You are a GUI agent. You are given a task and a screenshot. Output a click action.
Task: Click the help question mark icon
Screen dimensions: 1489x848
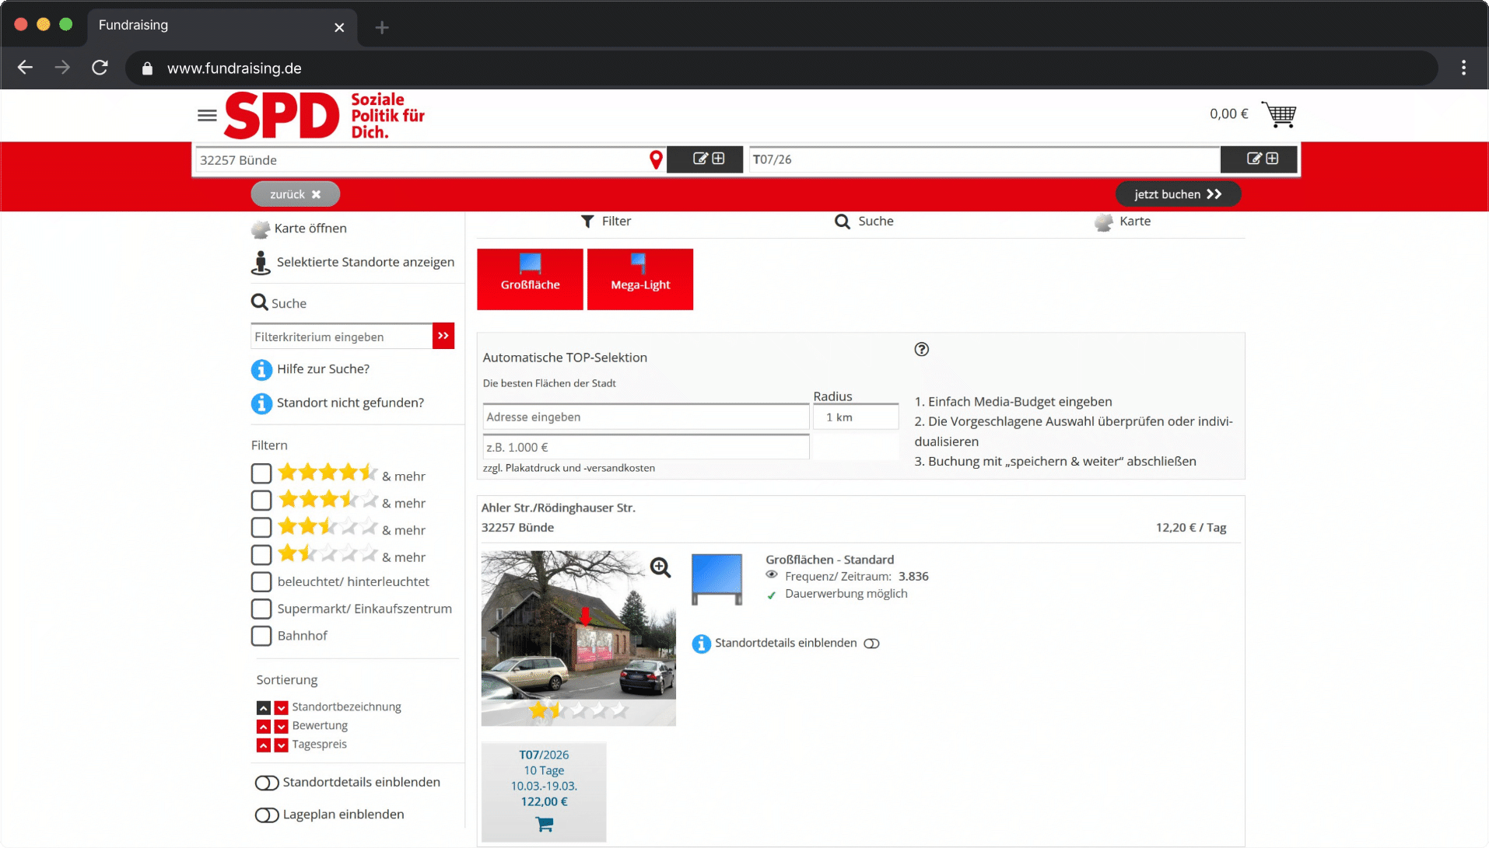coord(921,350)
